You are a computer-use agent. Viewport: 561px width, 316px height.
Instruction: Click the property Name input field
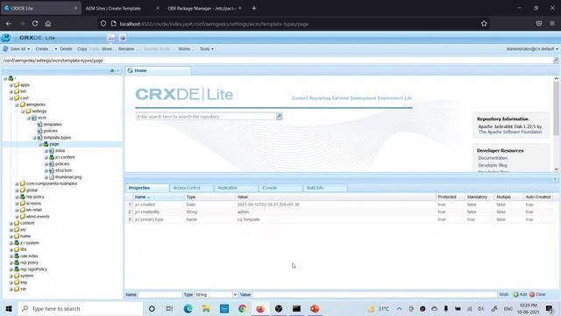coord(160,295)
